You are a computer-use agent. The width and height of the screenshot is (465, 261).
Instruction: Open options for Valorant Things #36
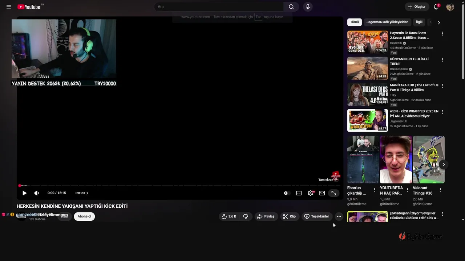click(440, 190)
